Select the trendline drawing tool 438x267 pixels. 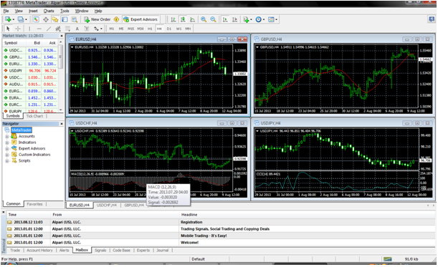[x=49, y=29]
